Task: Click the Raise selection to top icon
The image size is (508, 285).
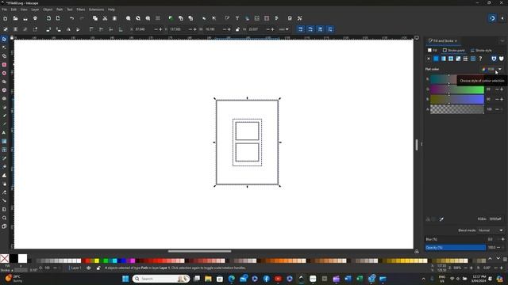Action: point(91,29)
